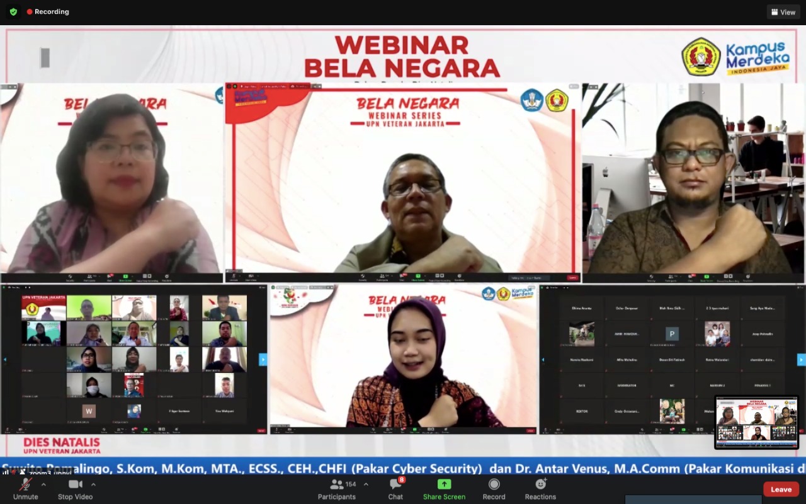Select the center top speaker video tile
The height and width of the screenshot is (504, 806).
[x=403, y=183]
